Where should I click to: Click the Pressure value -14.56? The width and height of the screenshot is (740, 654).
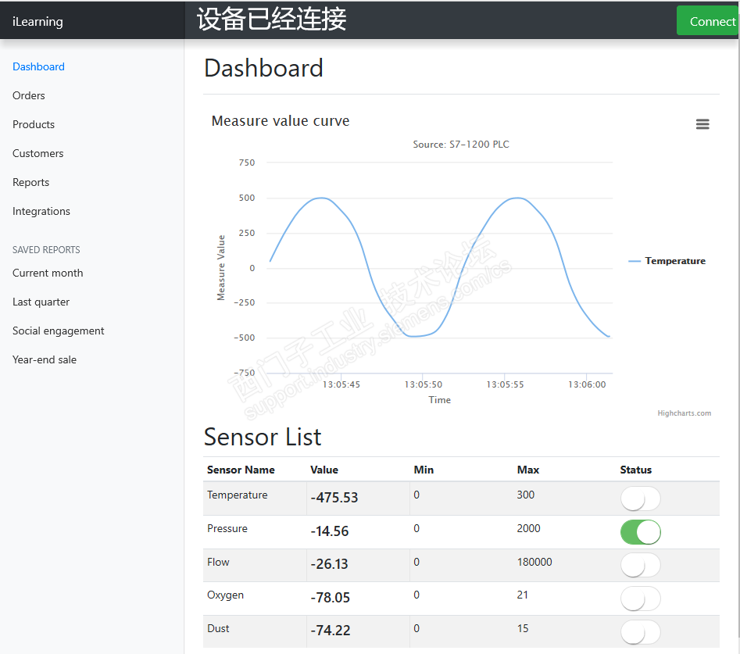330,531
